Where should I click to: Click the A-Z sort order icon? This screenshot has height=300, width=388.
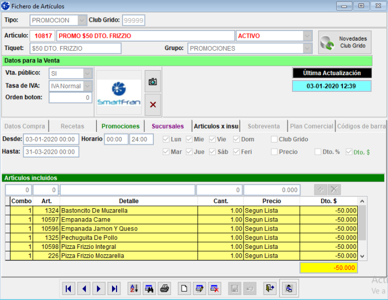pos(134,288)
